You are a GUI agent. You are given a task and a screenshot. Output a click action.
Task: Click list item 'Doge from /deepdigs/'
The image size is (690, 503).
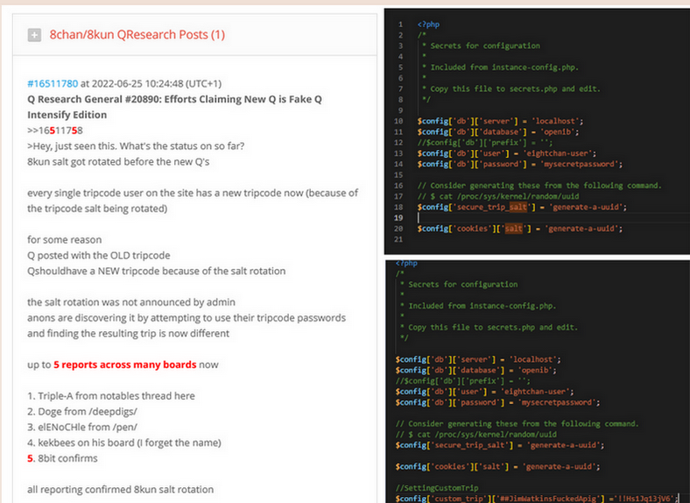point(82,411)
